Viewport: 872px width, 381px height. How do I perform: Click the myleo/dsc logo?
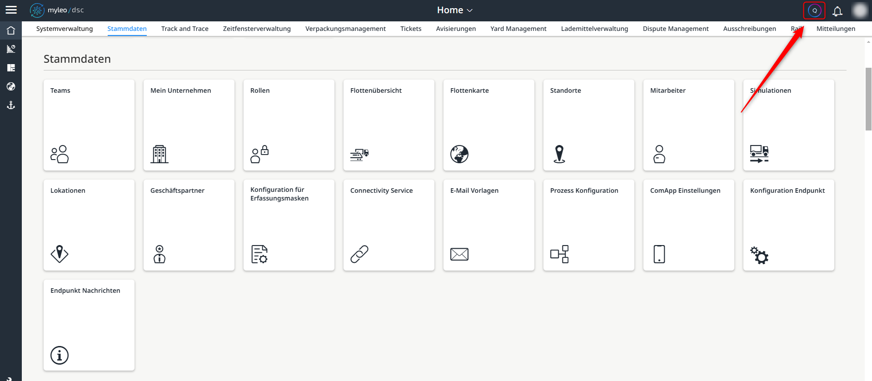point(57,10)
